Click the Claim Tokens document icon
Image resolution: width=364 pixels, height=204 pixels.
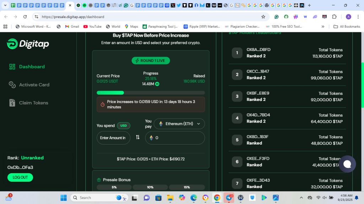12,103
